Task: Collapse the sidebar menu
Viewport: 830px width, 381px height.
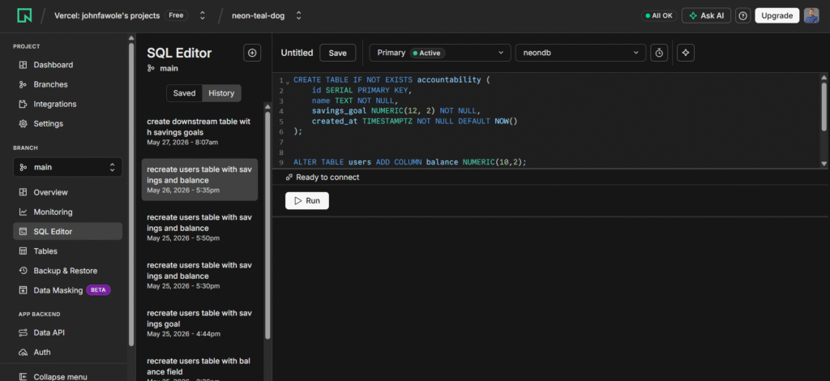Action: coord(53,377)
